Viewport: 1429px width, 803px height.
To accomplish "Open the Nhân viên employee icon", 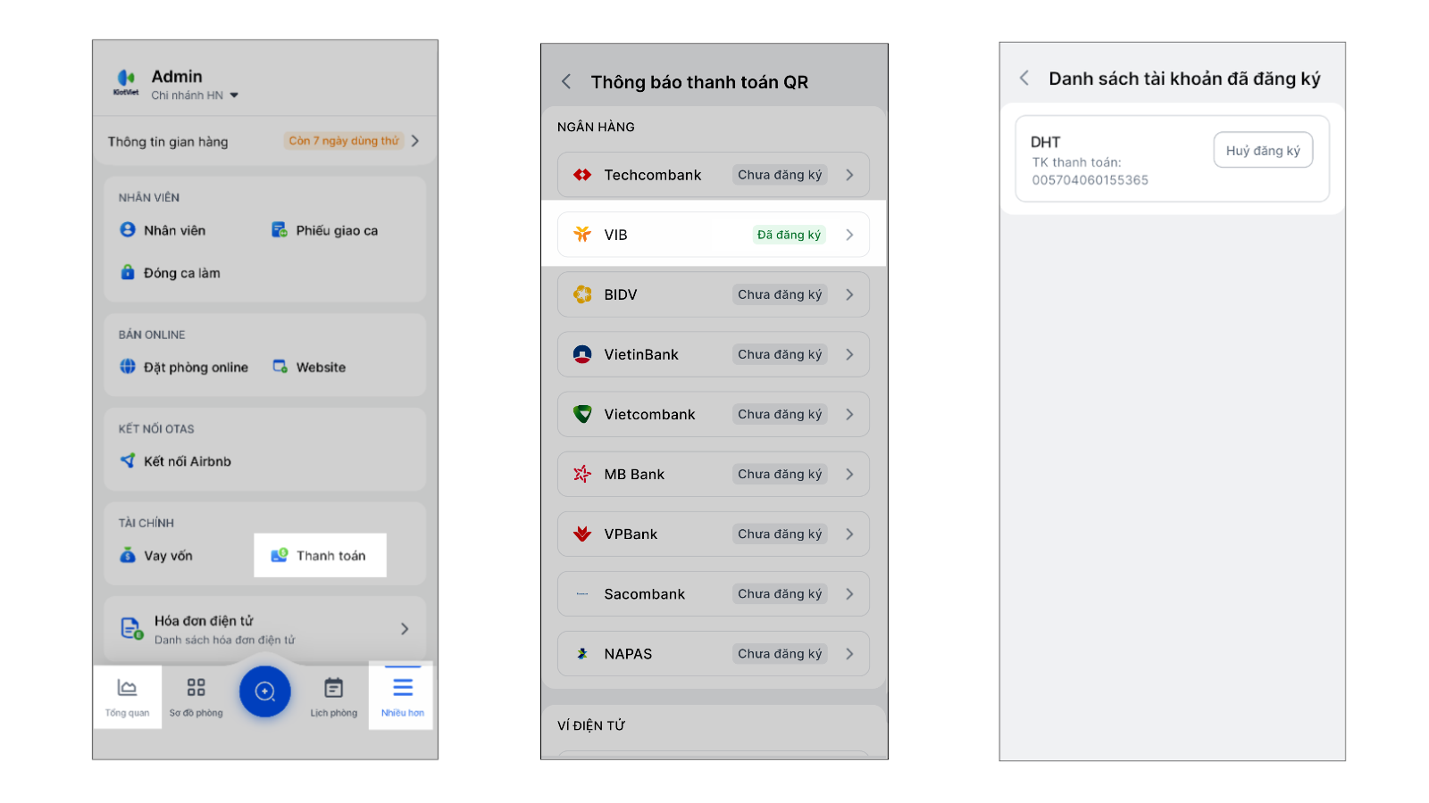I will pos(128,230).
